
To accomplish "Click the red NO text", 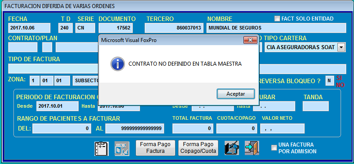I will 341,85.
